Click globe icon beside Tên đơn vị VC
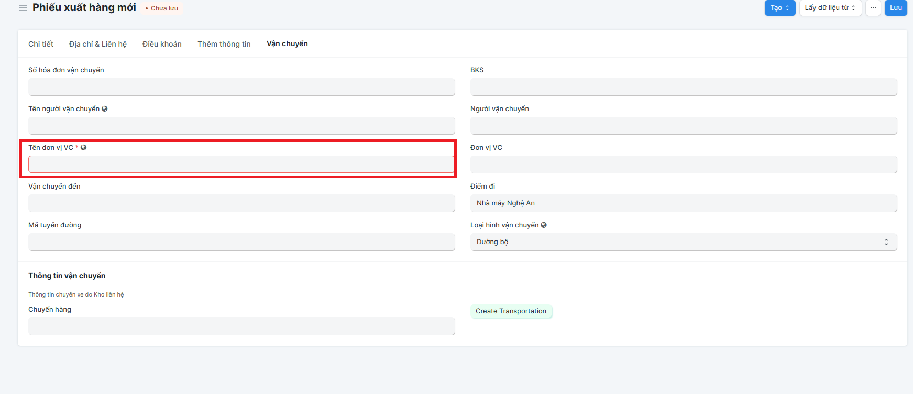 point(84,148)
